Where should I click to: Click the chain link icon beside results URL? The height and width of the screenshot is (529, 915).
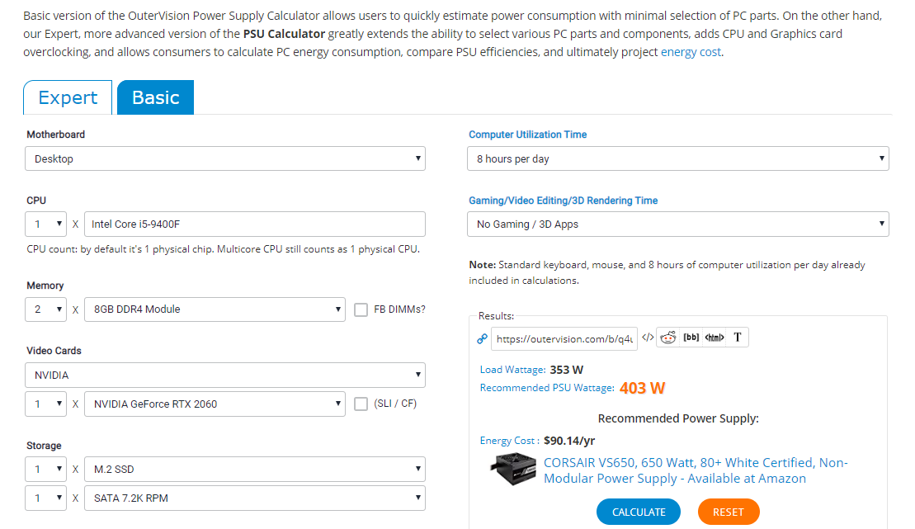(x=483, y=338)
